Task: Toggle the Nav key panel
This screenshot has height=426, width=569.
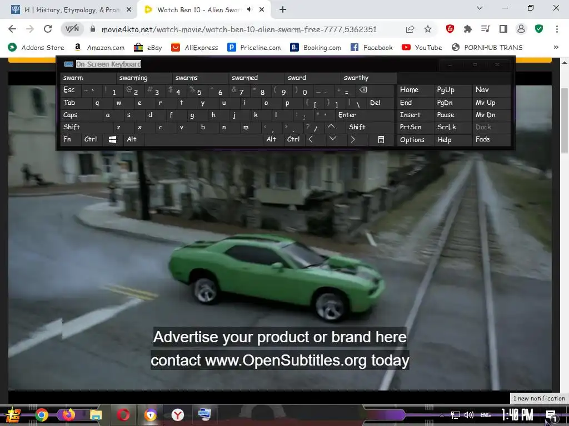Action: (x=491, y=90)
